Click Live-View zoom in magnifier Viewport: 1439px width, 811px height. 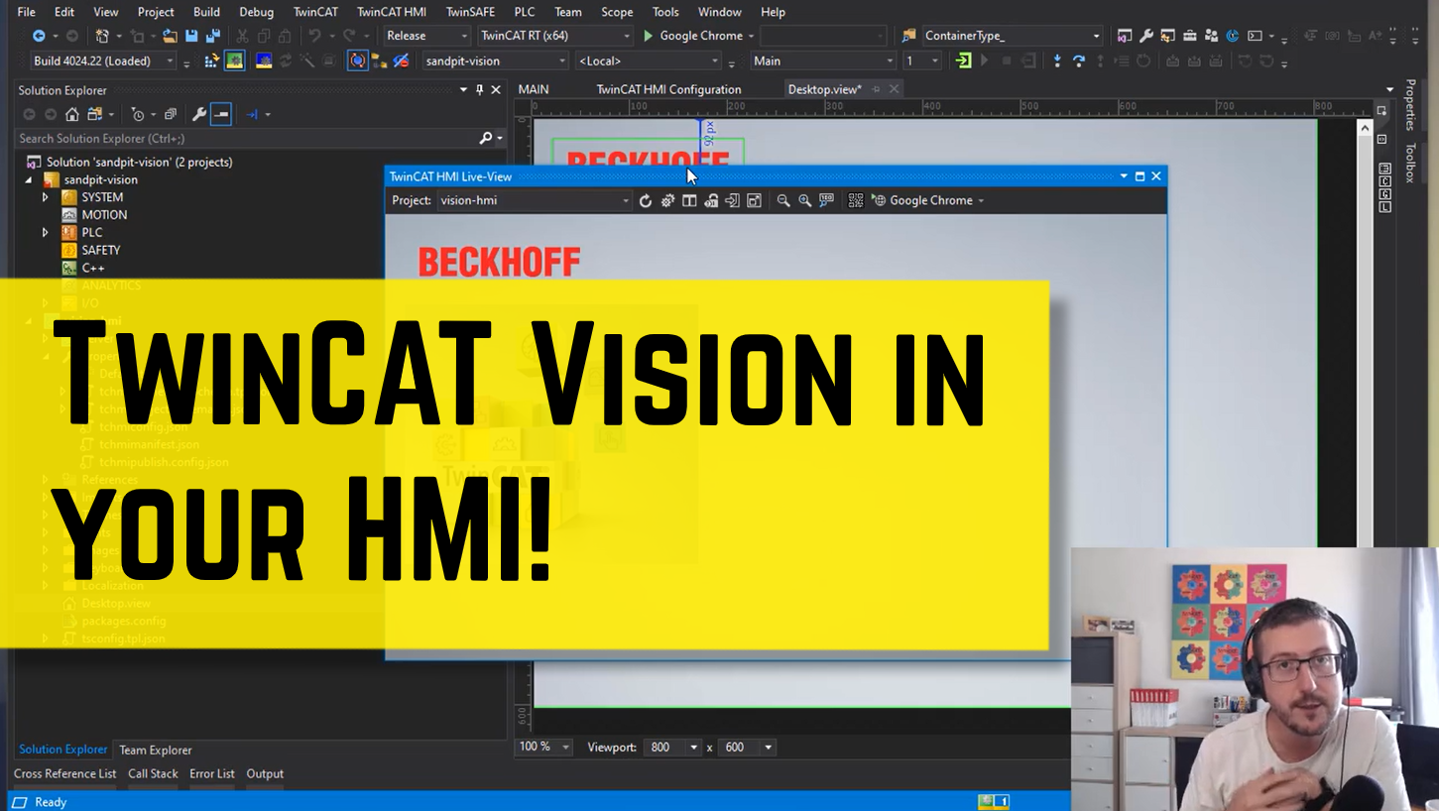pos(805,201)
